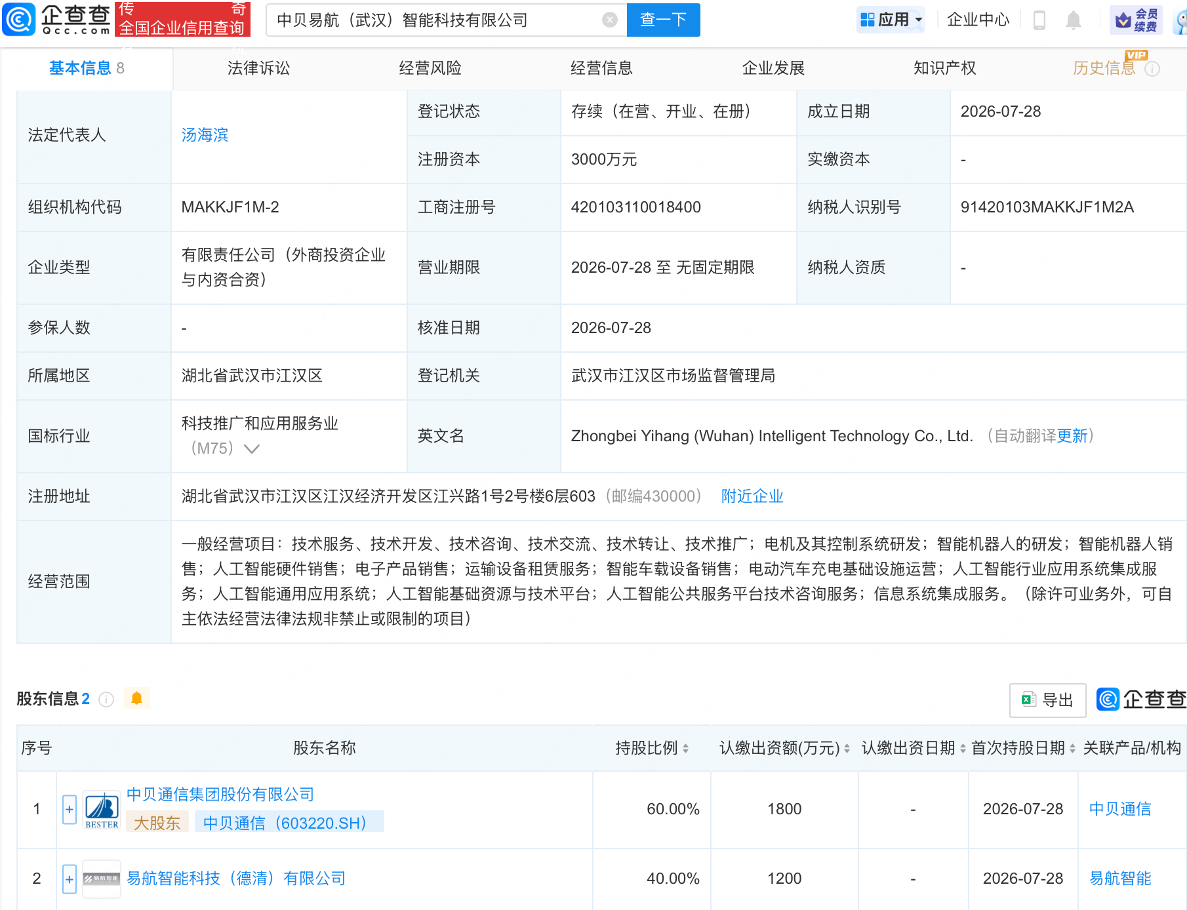
Task: Open the 应用 dropdown menu
Action: 891,20
